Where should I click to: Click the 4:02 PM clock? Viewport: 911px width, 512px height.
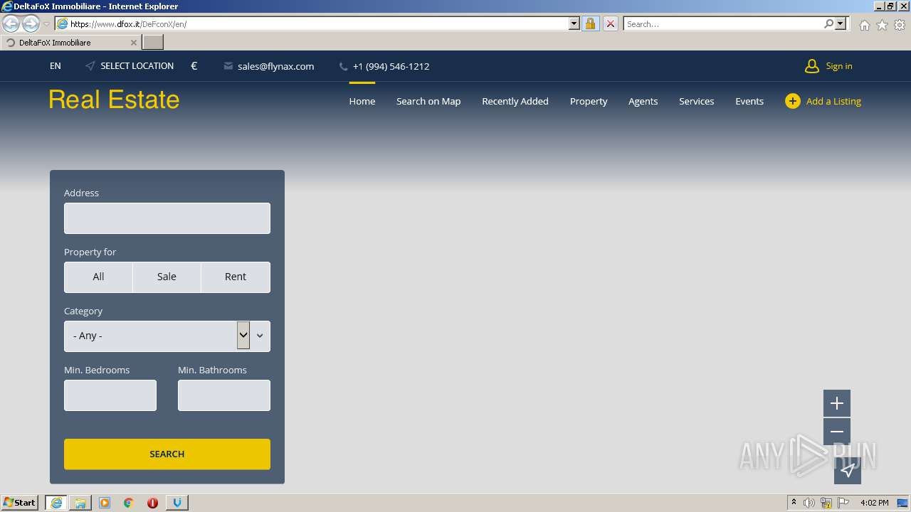874,503
